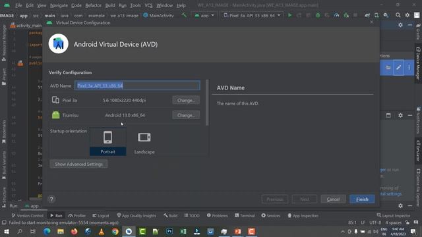Open the Profiler tool window
The width and height of the screenshot is (422, 237).
tap(77, 215)
